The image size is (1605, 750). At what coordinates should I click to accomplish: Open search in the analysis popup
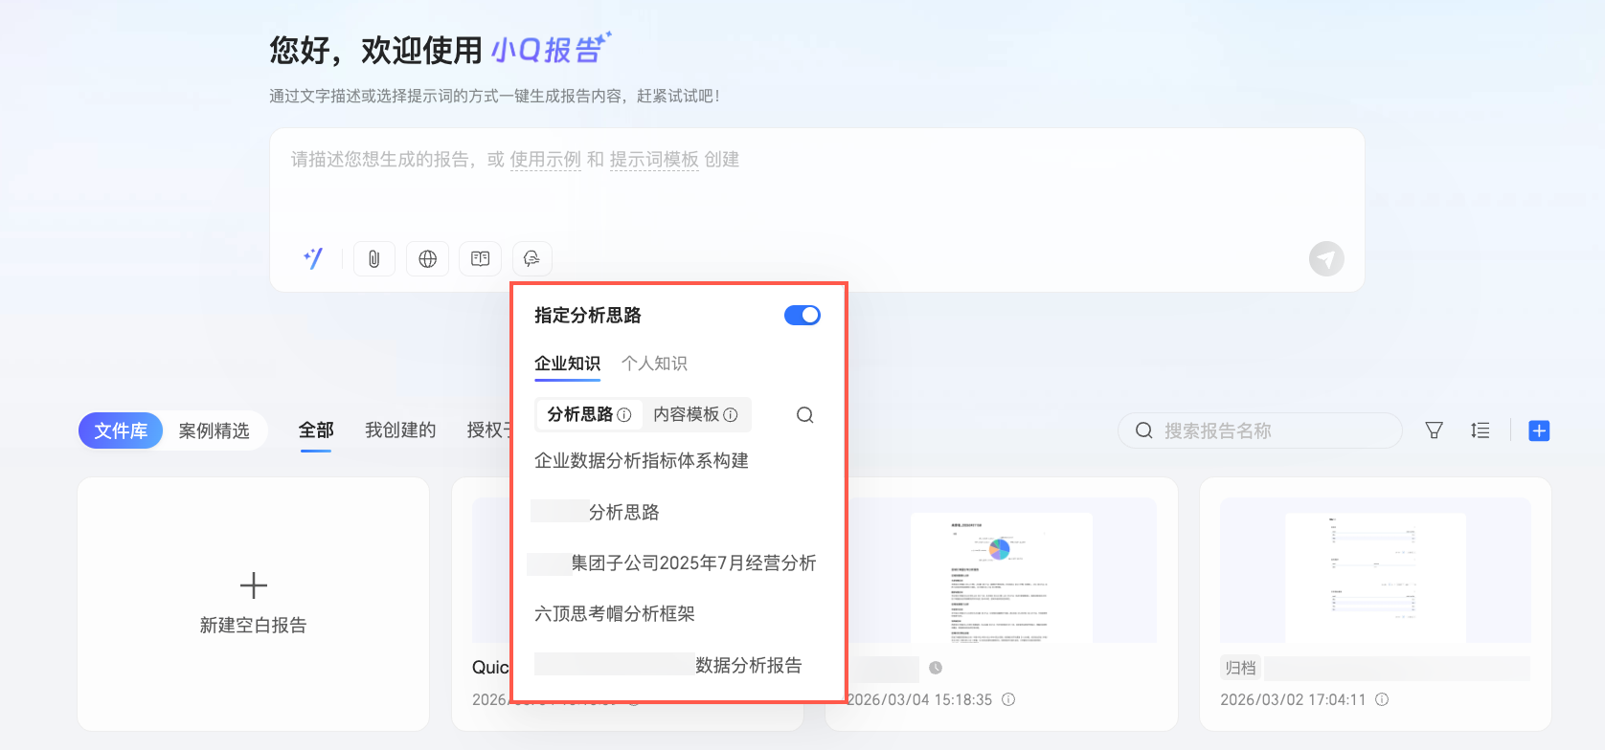coord(805,415)
